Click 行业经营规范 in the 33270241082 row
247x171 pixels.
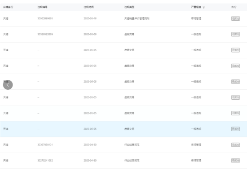point(132,160)
